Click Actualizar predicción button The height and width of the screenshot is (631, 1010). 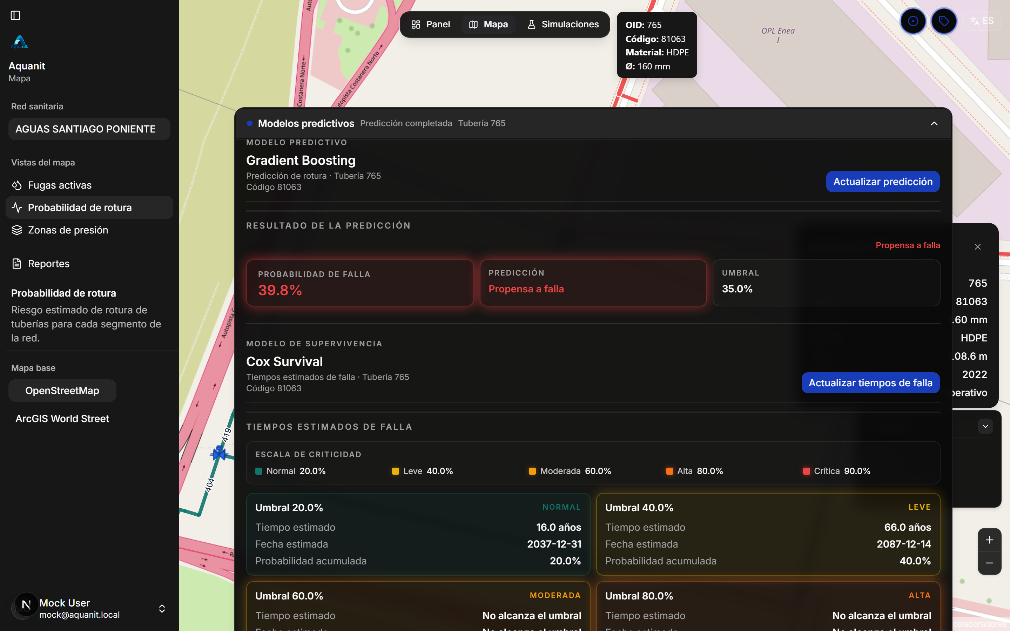[x=883, y=182]
